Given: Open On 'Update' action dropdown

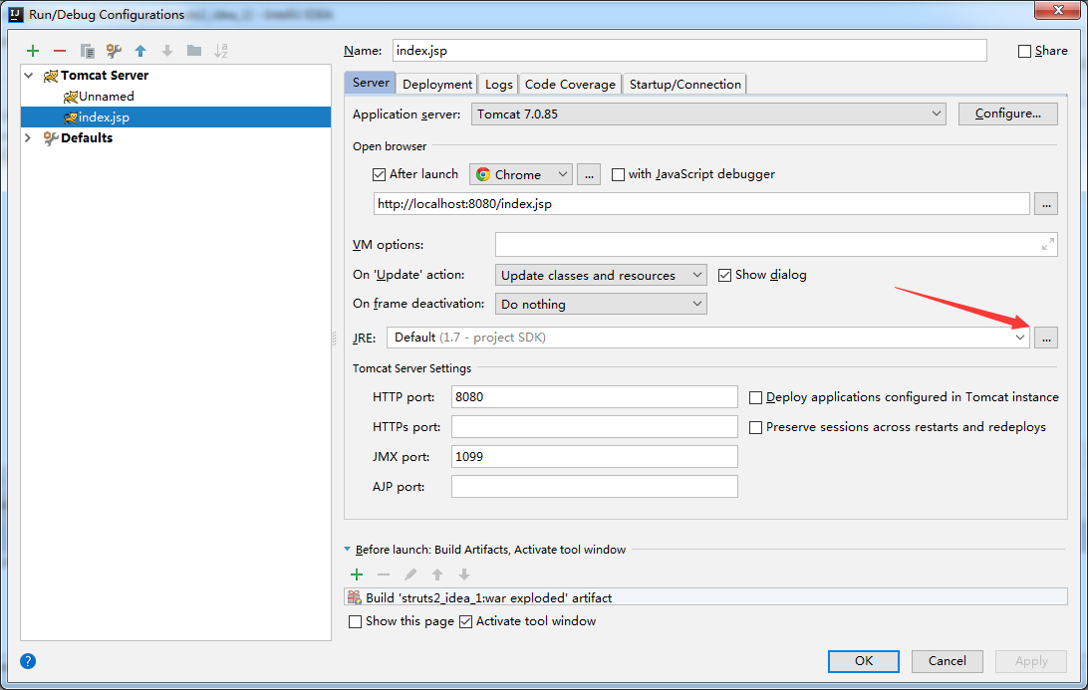Looking at the screenshot, I should 601,276.
